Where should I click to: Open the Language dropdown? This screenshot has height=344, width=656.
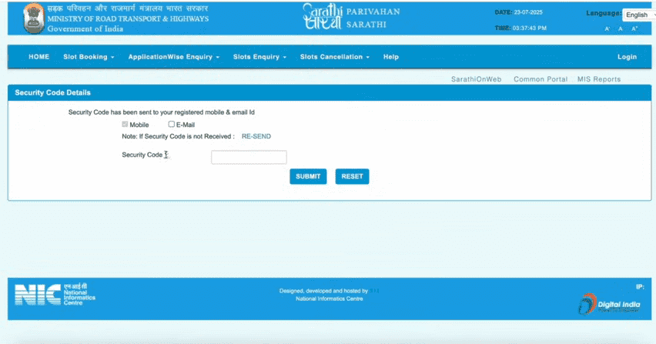click(x=638, y=15)
